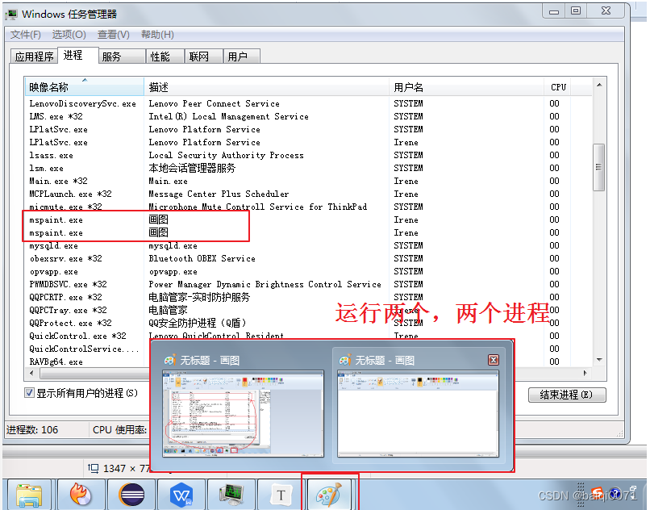Switch to the 服务 tab
Viewport: 650px width, 510px height.
122,56
